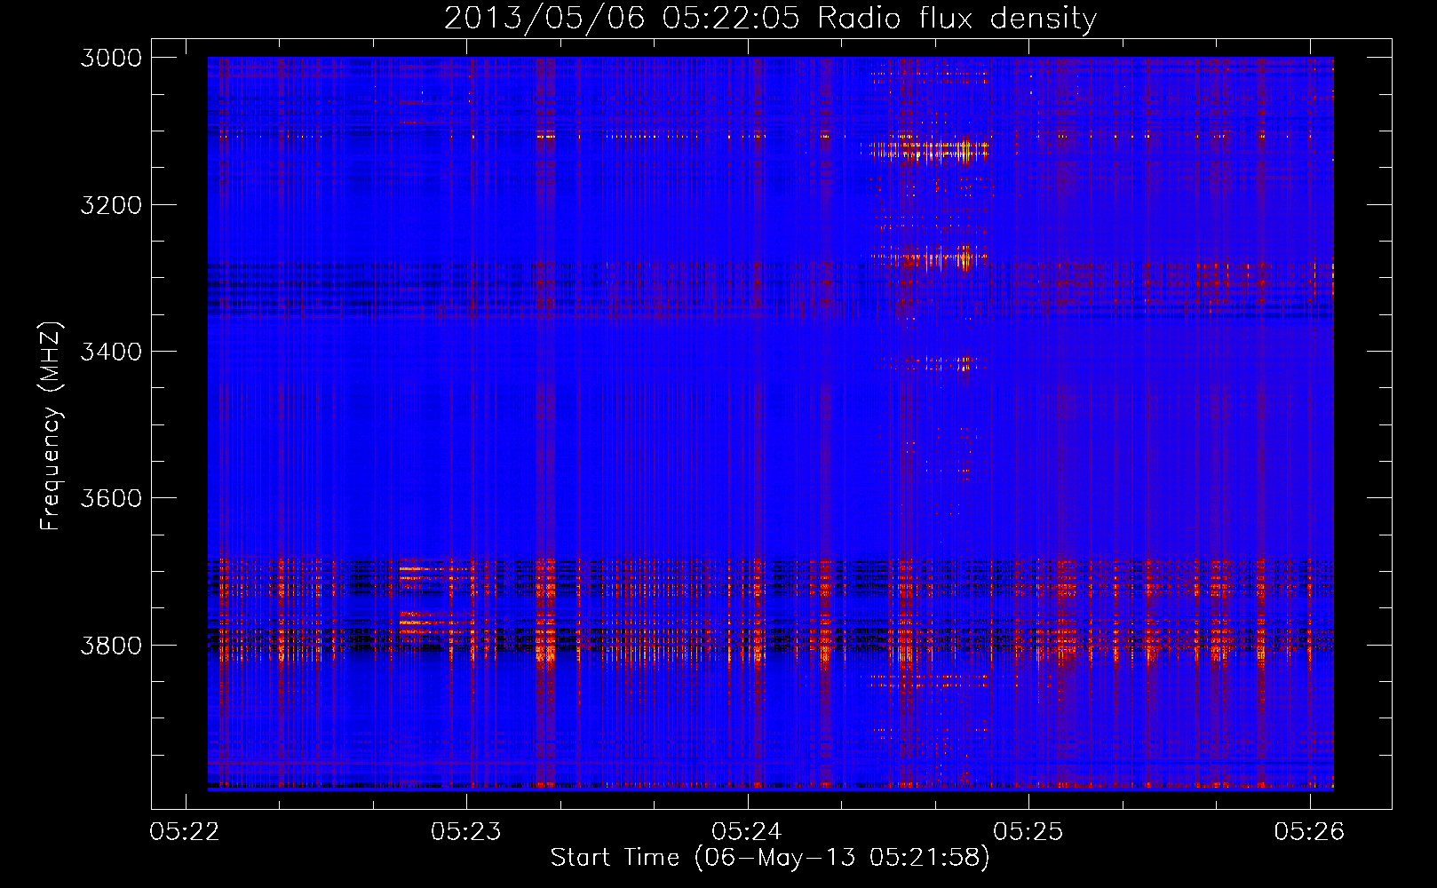
Task: Click the 05:23 time tick label
Action: coord(466,831)
